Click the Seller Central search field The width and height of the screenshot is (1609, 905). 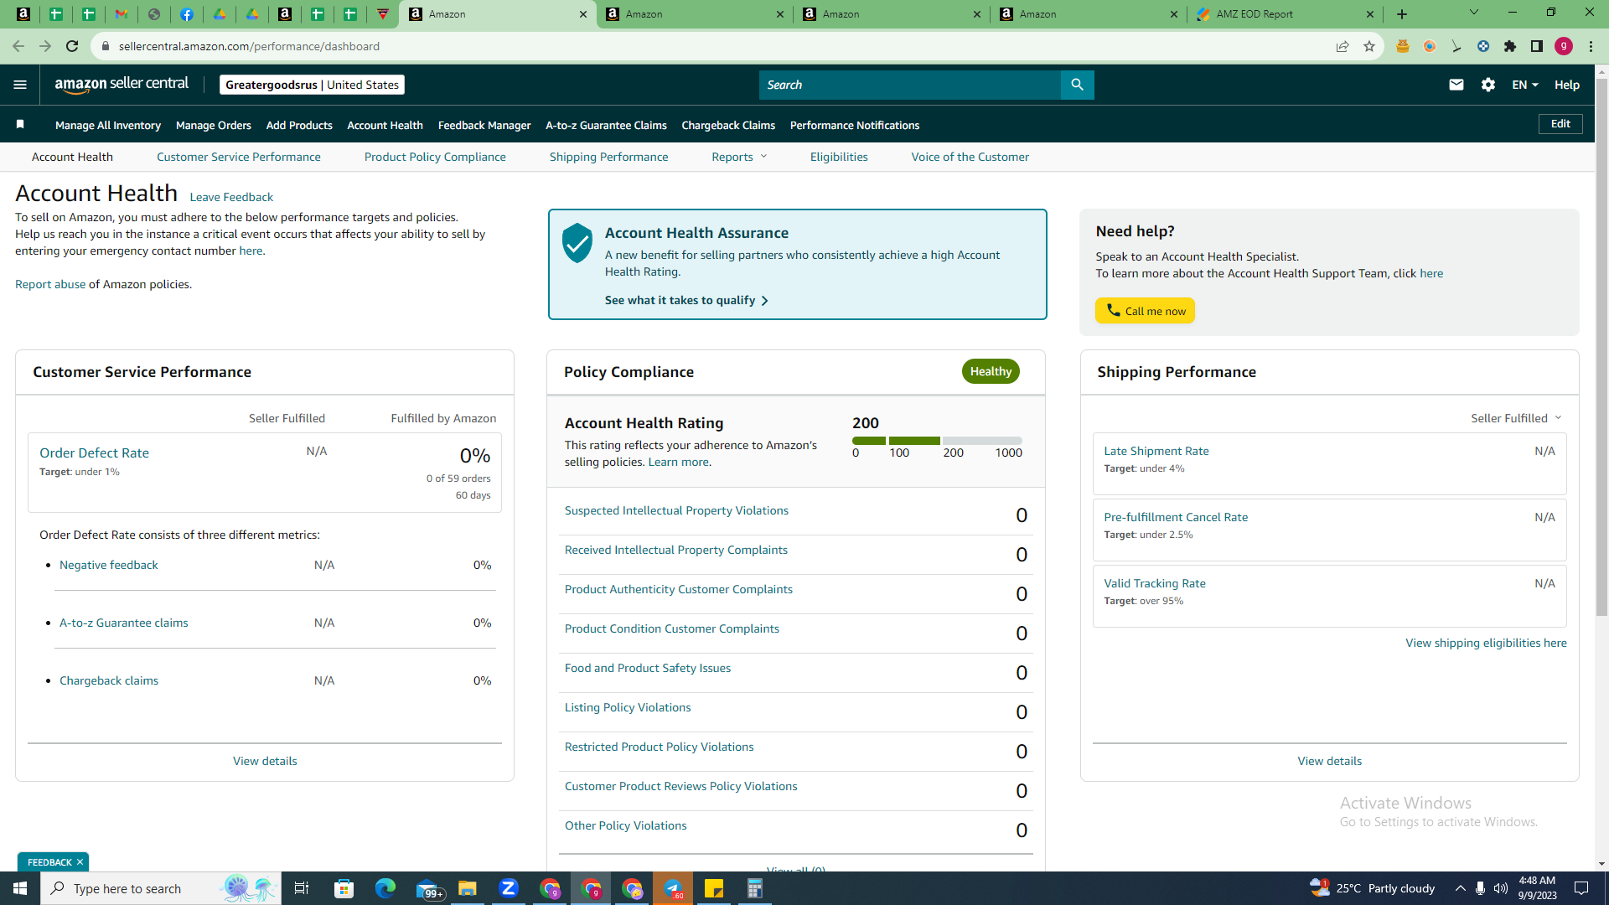coord(910,85)
